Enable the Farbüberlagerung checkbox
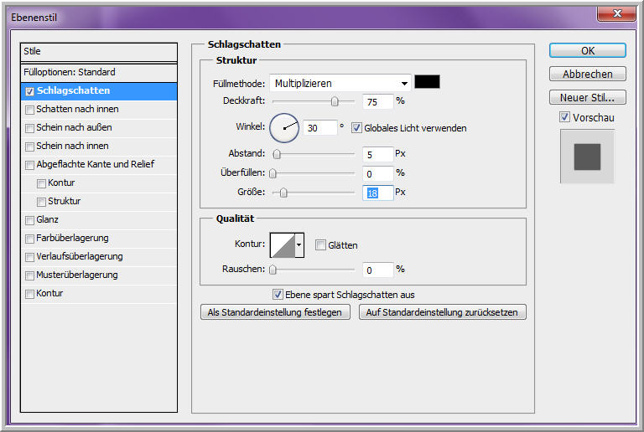The width and height of the screenshot is (644, 432). [29, 239]
